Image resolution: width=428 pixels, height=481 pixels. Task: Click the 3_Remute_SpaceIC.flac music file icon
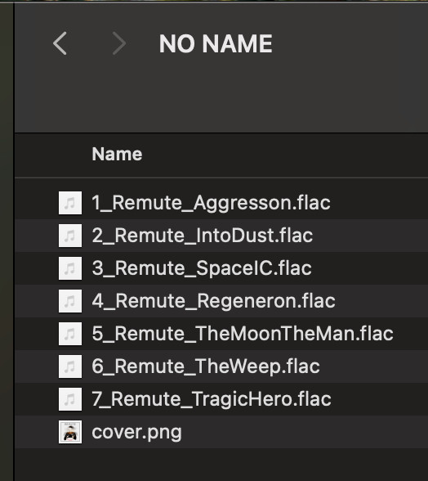[70, 268]
